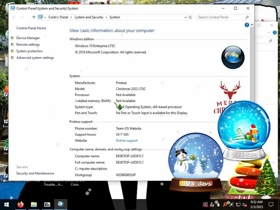
Task: Click the 9:32 AM taskbar clock
Action: [256, 205]
